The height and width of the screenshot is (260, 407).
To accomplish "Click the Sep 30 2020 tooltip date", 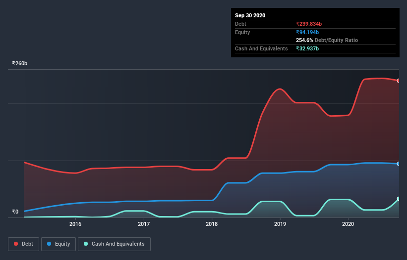I will (x=250, y=15).
